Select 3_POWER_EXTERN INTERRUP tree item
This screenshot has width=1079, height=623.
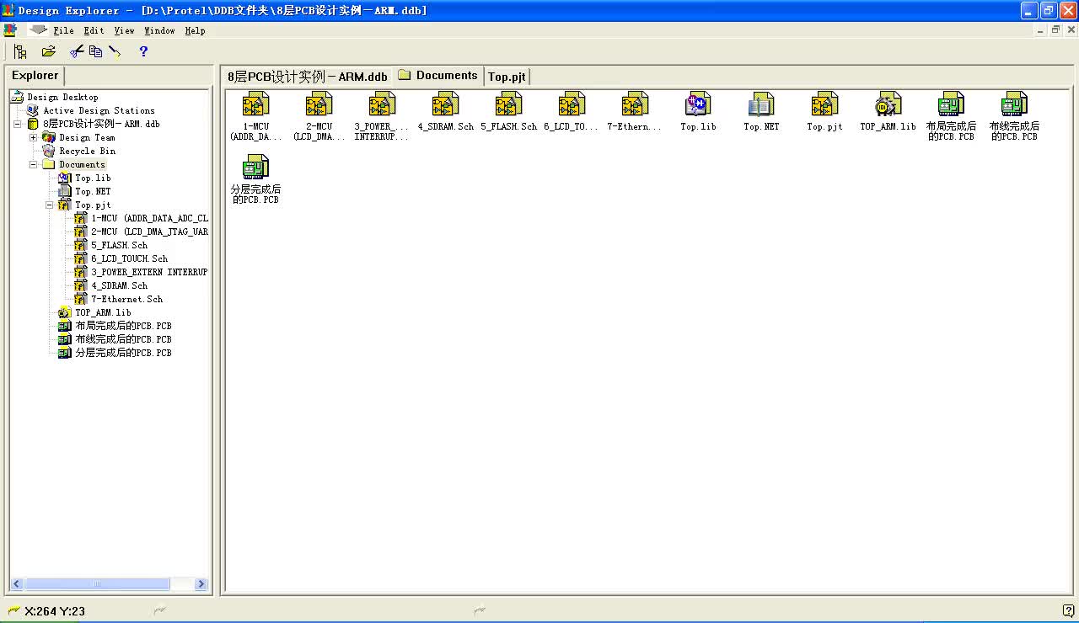(x=149, y=272)
